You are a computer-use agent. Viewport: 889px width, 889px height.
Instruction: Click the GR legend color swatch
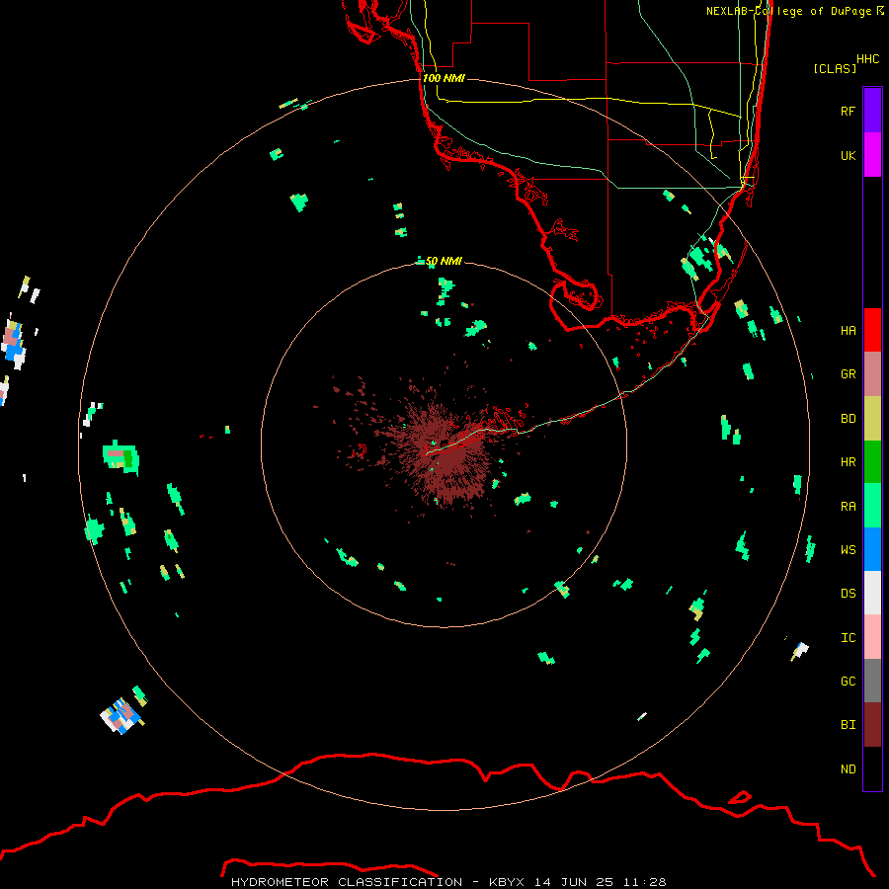(872, 374)
